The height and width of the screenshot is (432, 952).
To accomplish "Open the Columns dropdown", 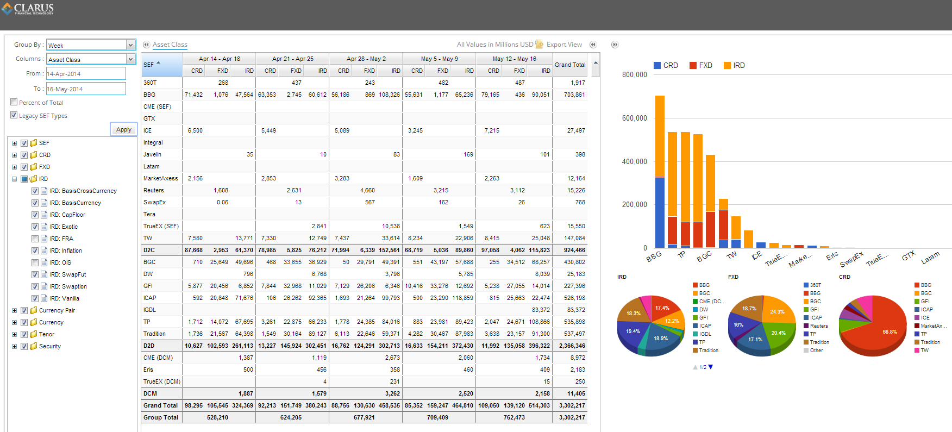I will click(x=130, y=59).
